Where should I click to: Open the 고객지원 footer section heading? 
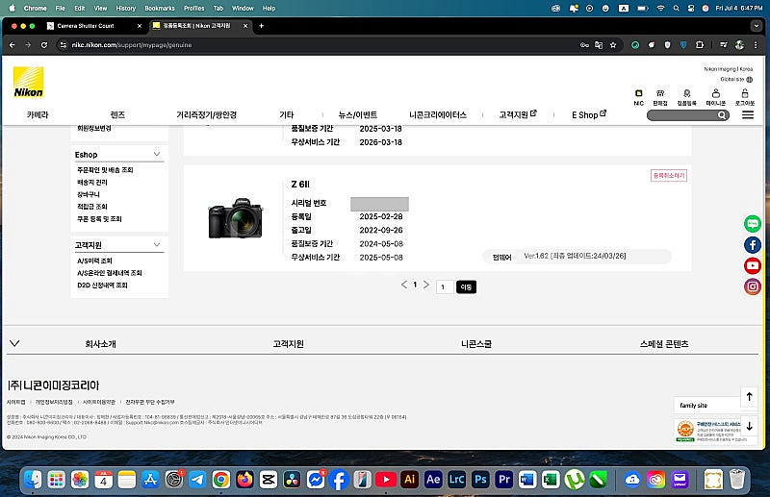tap(288, 344)
